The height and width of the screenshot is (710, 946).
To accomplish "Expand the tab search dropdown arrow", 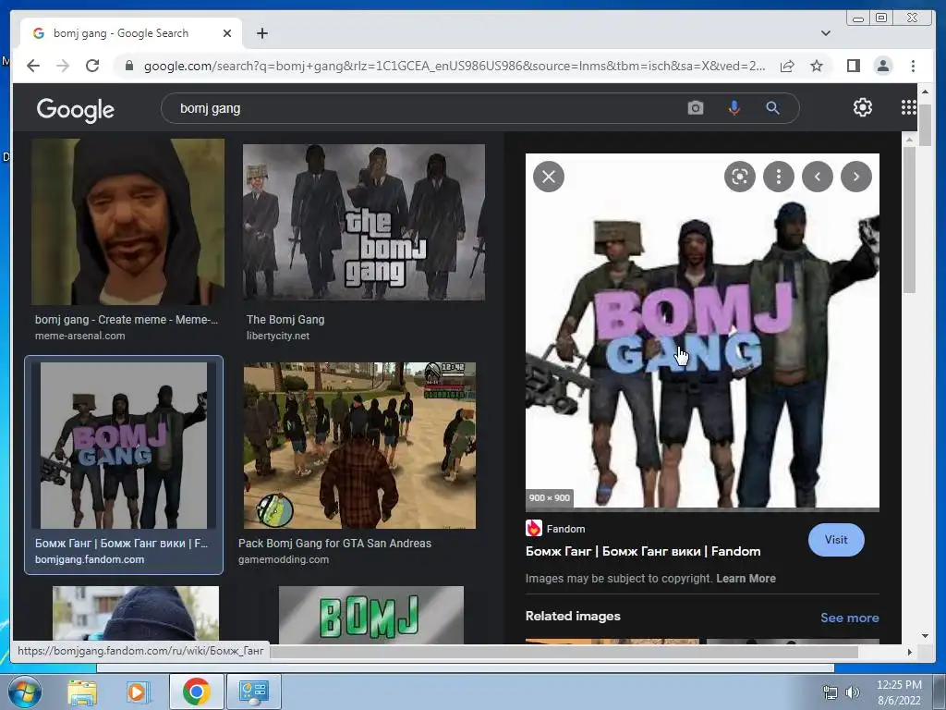I will [x=826, y=33].
